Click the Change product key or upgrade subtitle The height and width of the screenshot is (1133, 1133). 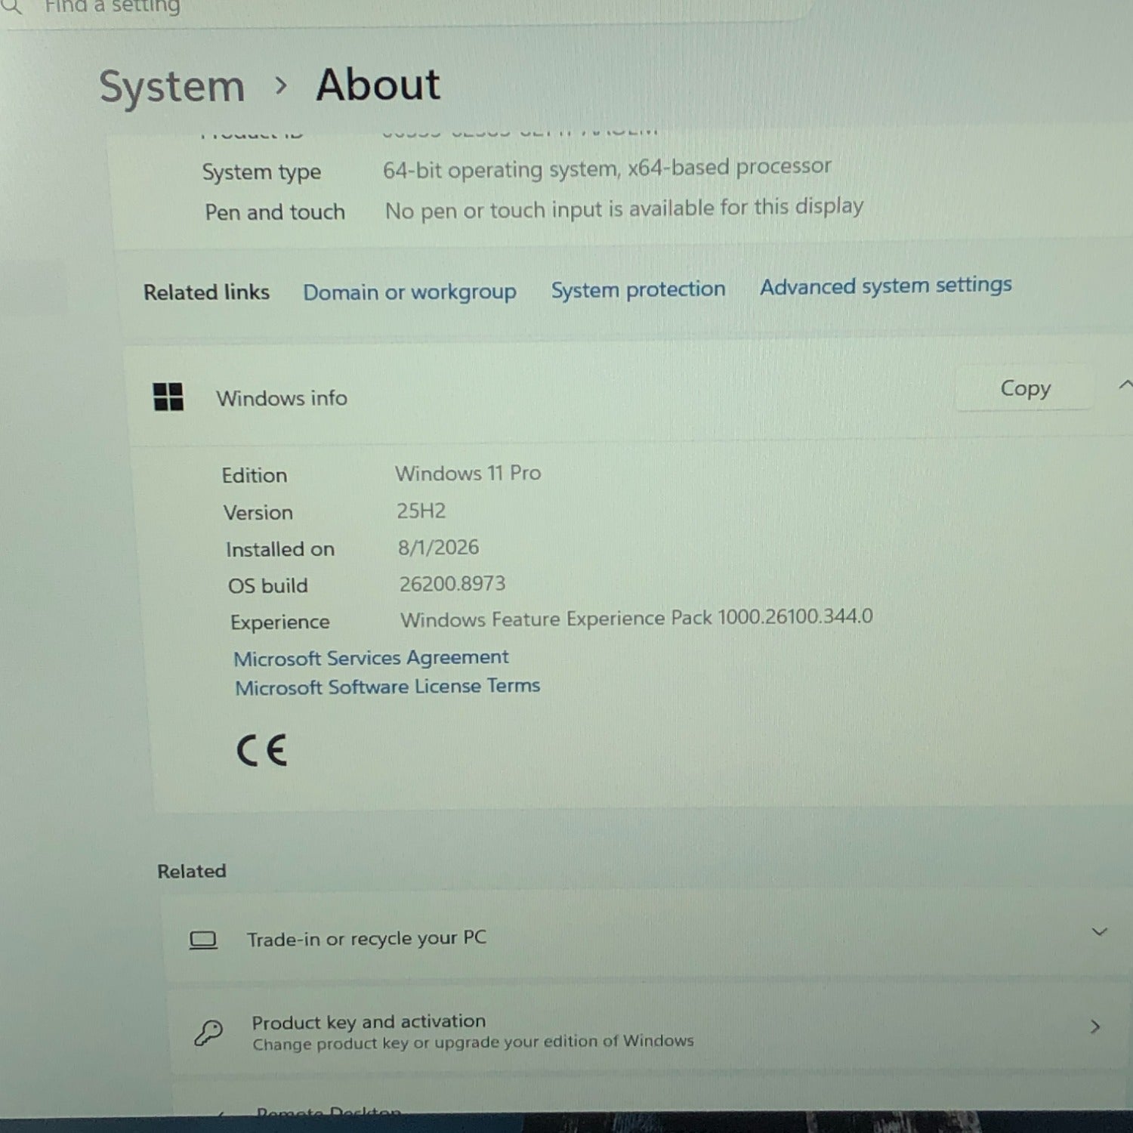coord(473,1042)
